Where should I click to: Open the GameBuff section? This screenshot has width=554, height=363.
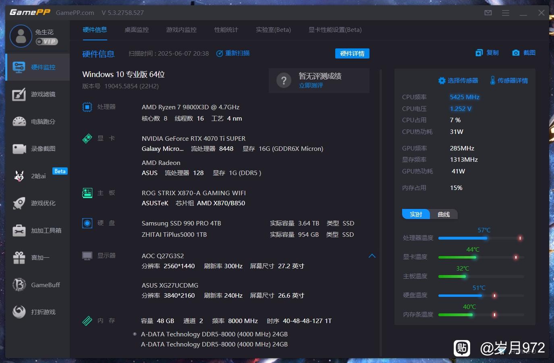[37, 285]
